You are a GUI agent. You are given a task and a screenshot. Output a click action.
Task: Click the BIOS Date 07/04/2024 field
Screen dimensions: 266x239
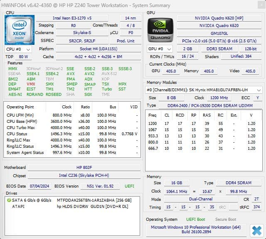tap(39, 186)
